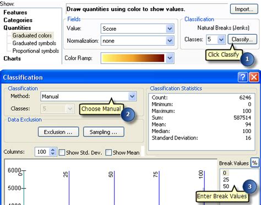Open the Method dropdown showing Manual
The image size is (261, 205).
132,96
